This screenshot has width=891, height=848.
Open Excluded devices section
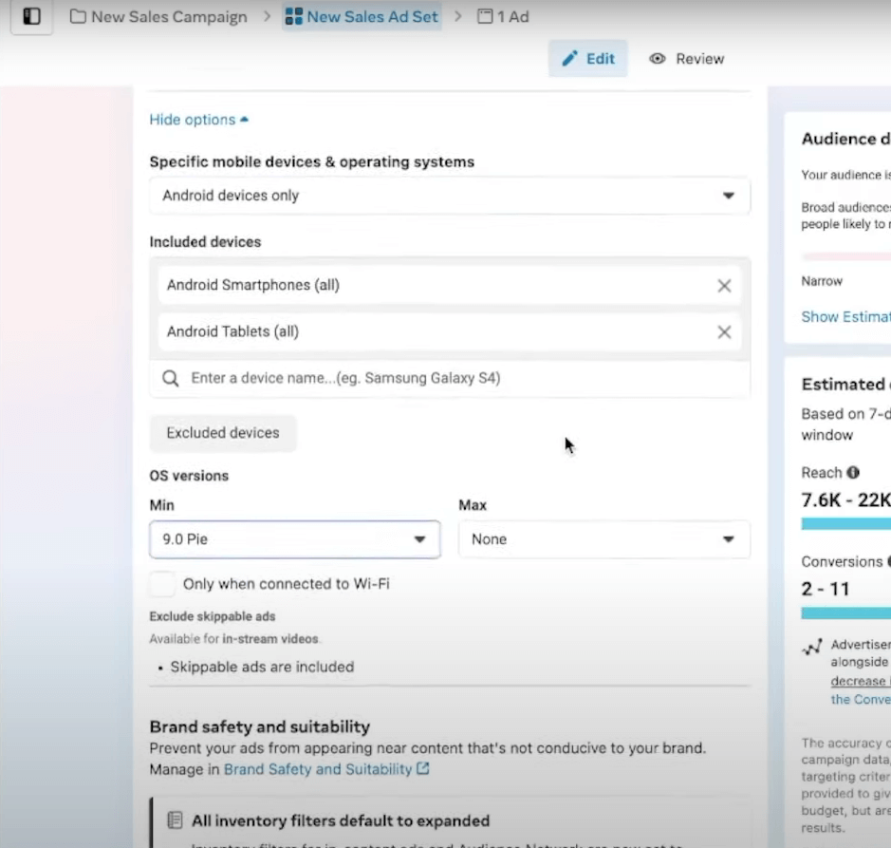(223, 433)
